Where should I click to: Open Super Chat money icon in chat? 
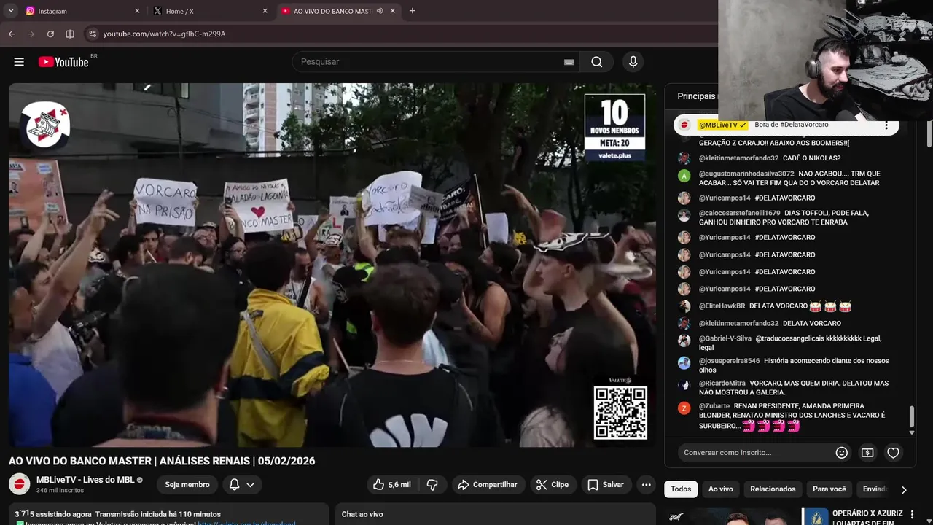867,453
